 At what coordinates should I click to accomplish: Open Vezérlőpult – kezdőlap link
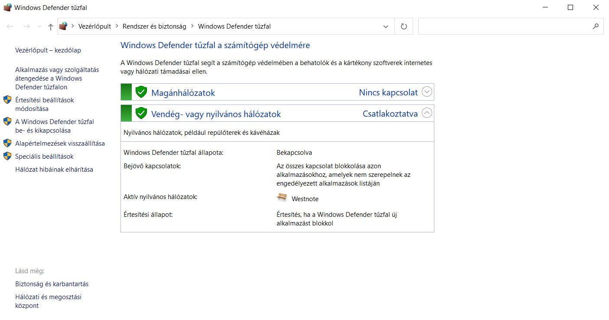pos(48,50)
